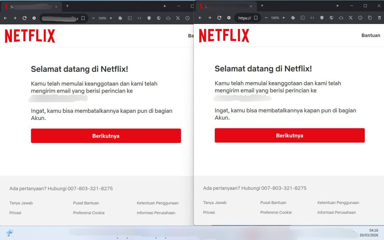Open the settings gear in the right window

pyautogui.click(x=229, y=18)
